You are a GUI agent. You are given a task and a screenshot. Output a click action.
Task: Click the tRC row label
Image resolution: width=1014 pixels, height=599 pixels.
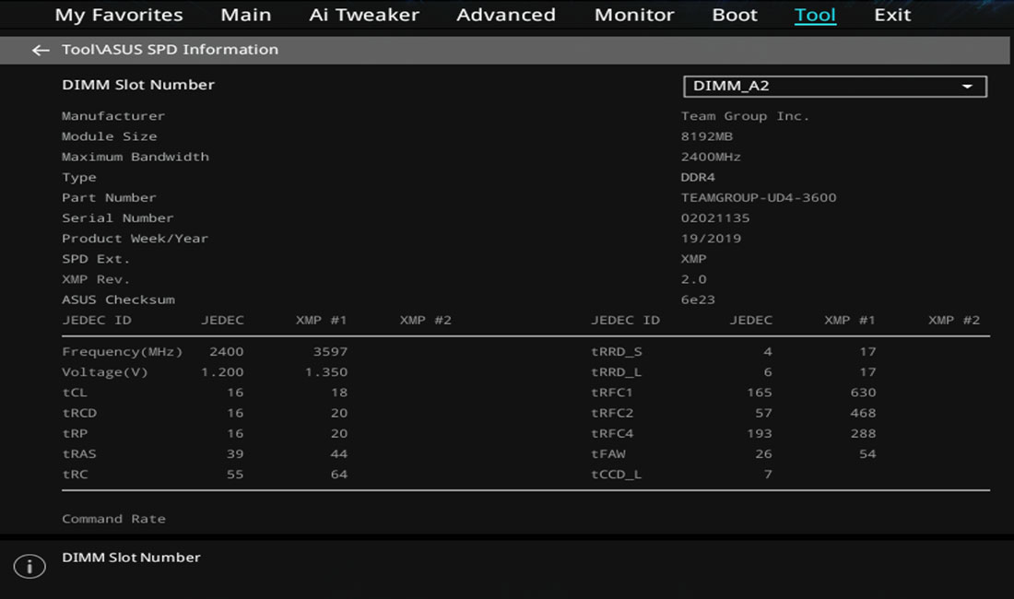coord(75,475)
